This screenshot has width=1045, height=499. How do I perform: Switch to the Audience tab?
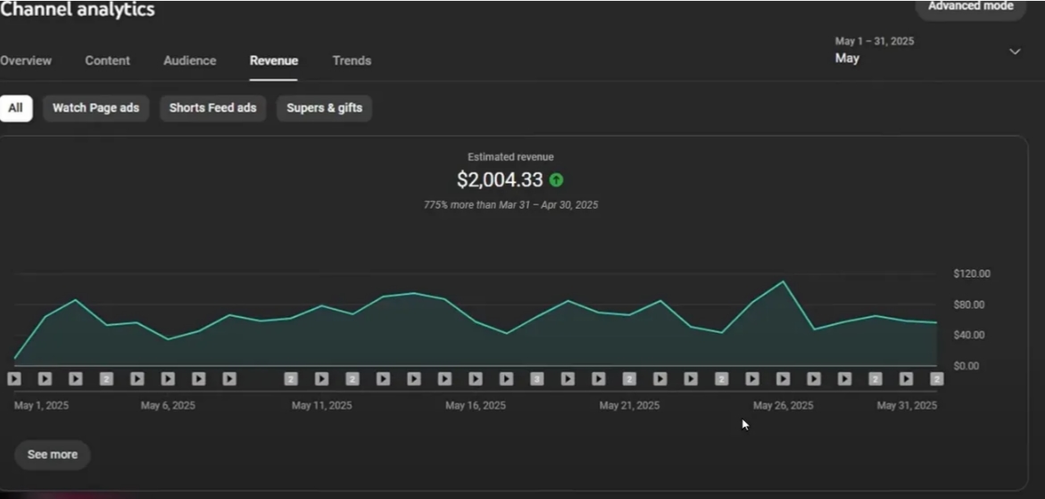[x=190, y=61]
